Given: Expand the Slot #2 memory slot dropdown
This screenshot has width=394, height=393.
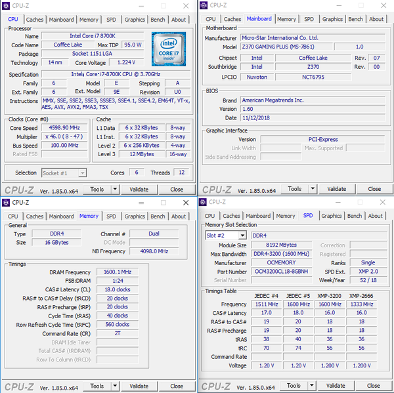Looking at the screenshot, I should [x=242, y=236].
